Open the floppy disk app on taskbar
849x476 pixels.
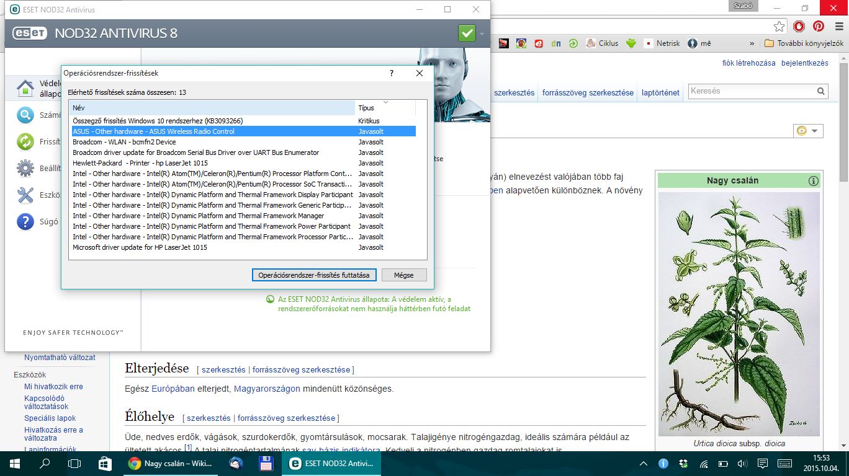pos(266,463)
